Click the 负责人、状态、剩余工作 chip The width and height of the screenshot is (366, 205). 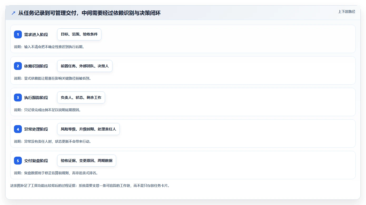(x=81, y=98)
